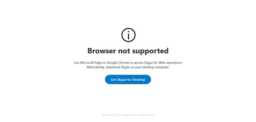Click the line starting with Alternatively
The width and height of the screenshot is (256, 122).
pyautogui.click(x=128, y=67)
